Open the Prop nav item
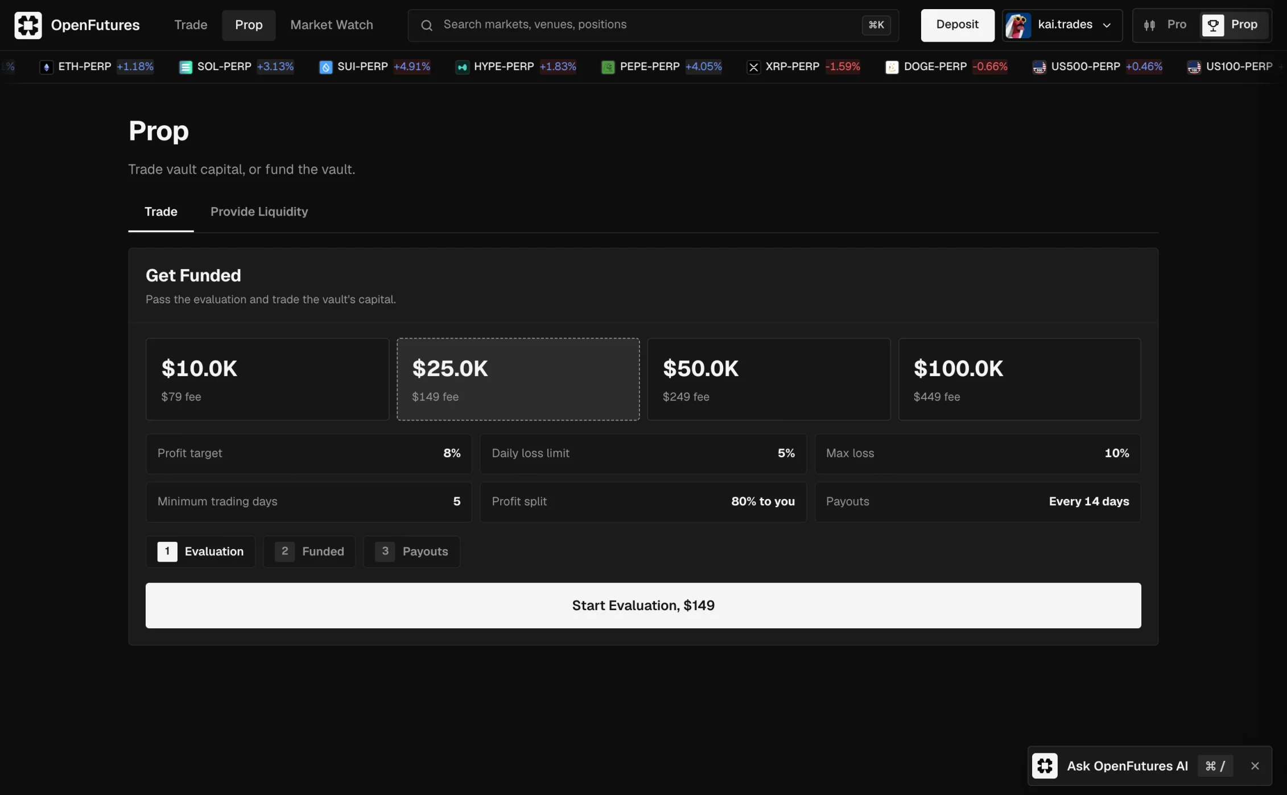This screenshot has height=795, width=1287. click(249, 25)
